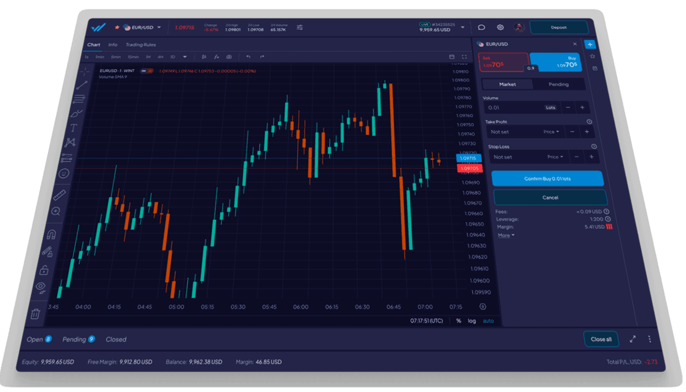
Task: Click Close all positions button
Action: click(x=601, y=339)
